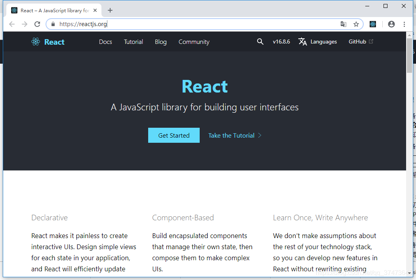Open site search with magnifier icon
416x280 pixels.
pos(260,42)
